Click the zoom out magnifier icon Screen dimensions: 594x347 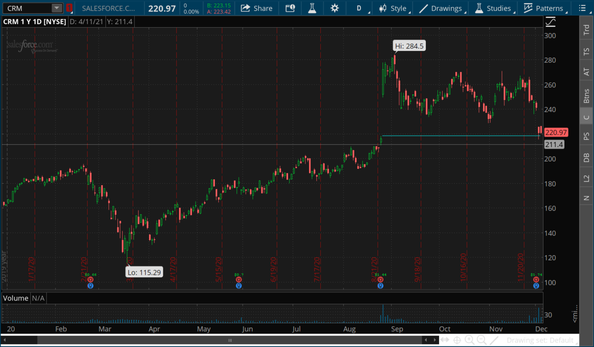482,340
